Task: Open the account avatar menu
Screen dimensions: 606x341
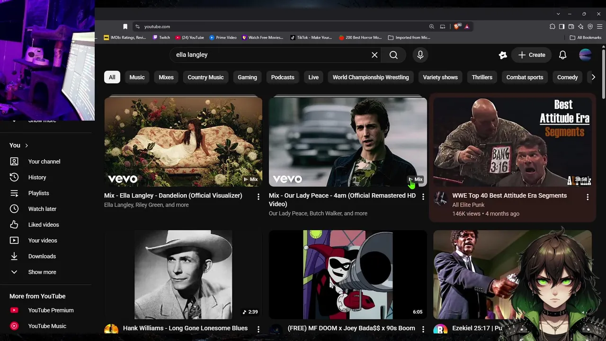Action: point(585,55)
